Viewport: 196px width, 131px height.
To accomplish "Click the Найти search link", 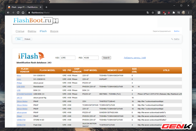I will tap(176, 39).
